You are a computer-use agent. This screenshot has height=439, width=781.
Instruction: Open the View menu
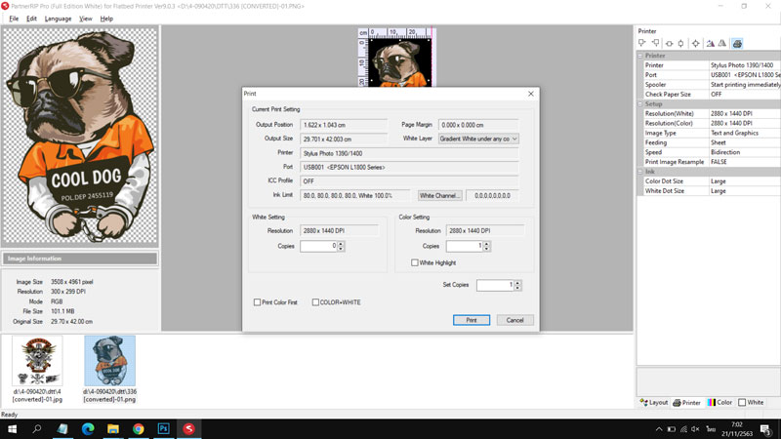(x=86, y=19)
